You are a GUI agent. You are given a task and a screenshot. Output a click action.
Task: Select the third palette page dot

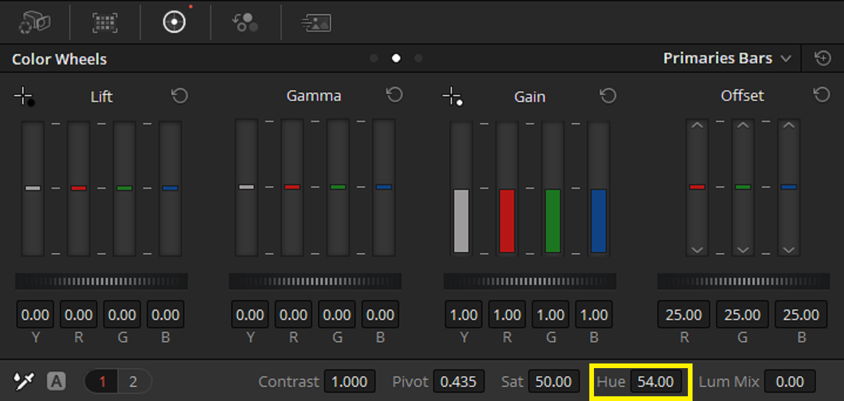(x=418, y=58)
